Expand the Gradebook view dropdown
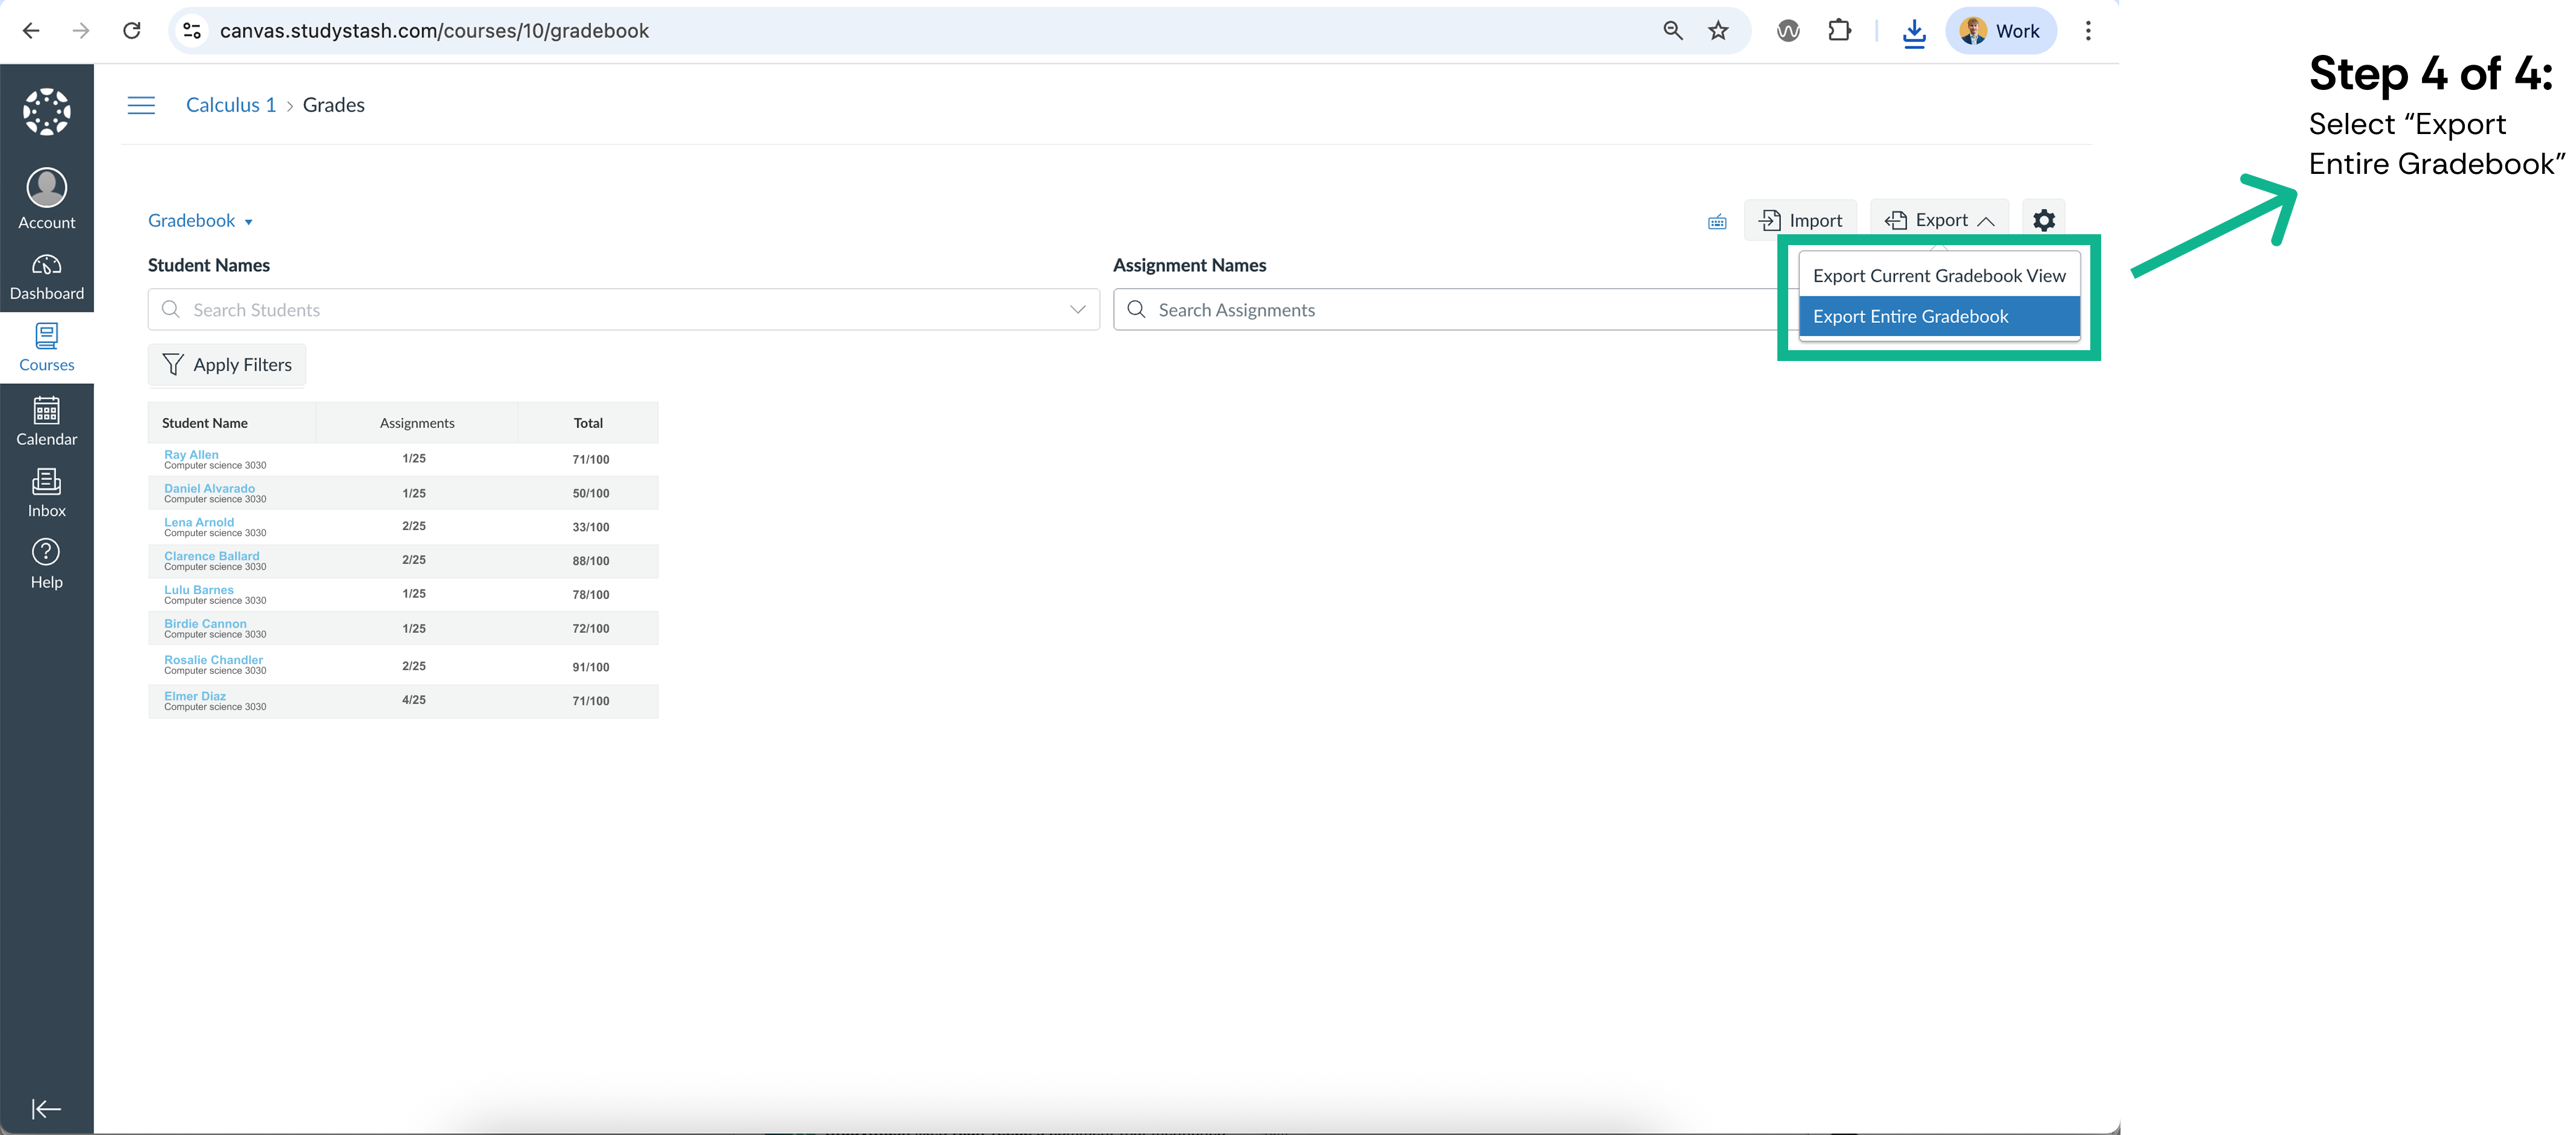This screenshot has height=1135, width=2576. point(200,221)
